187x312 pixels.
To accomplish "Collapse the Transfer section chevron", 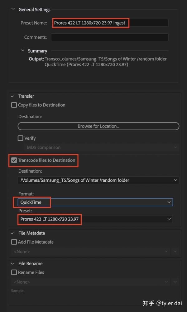I will [x=12, y=96].
